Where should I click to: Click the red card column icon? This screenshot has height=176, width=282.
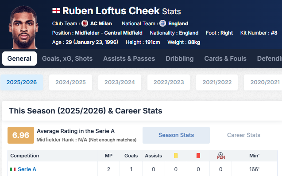click(x=198, y=156)
